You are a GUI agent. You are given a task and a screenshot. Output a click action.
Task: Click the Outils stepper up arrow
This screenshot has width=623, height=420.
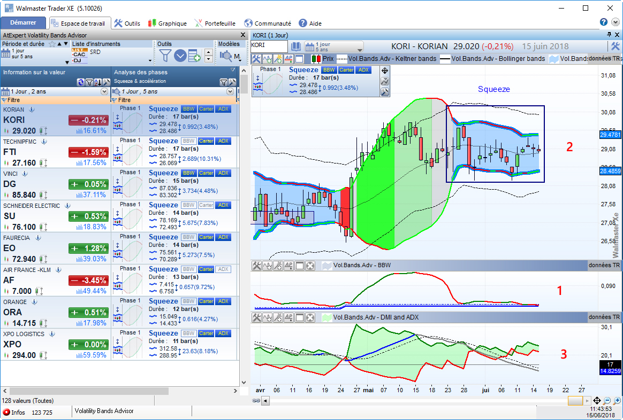(x=208, y=52)
